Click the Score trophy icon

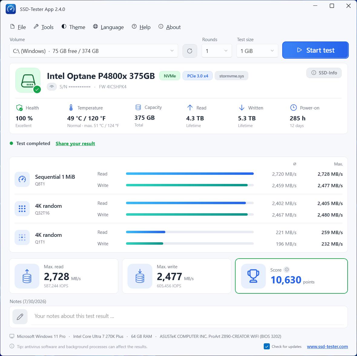(253, 276)
